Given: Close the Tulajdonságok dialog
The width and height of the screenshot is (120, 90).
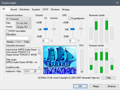Looking at the screenshot, I should 117,3.
